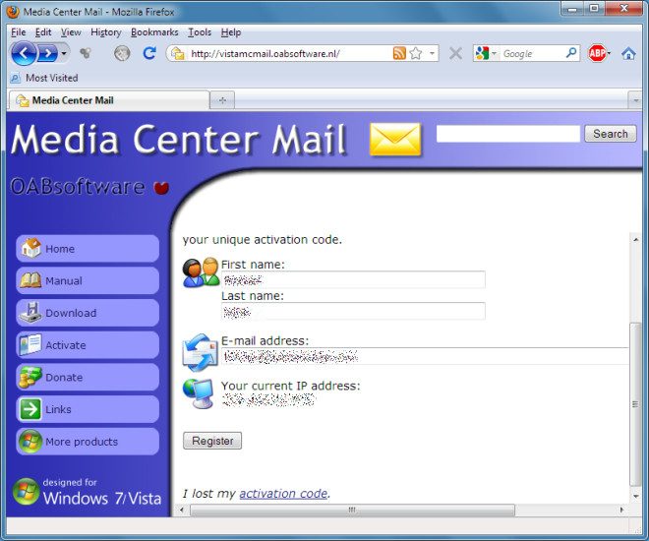
Task: Click the Register button
Action: pyautogui.click(x=212, y=441)
